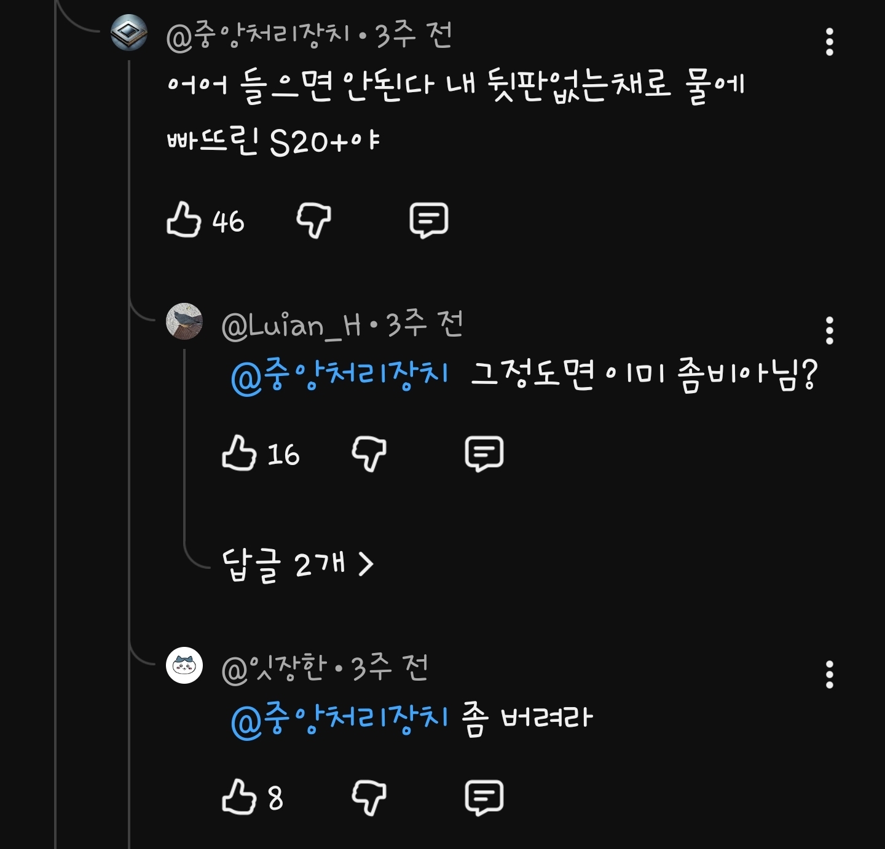Click the chevron next to 답글 2개
Image resolution: width=885 pixels, height=849 pixels.
click(366, 564)
